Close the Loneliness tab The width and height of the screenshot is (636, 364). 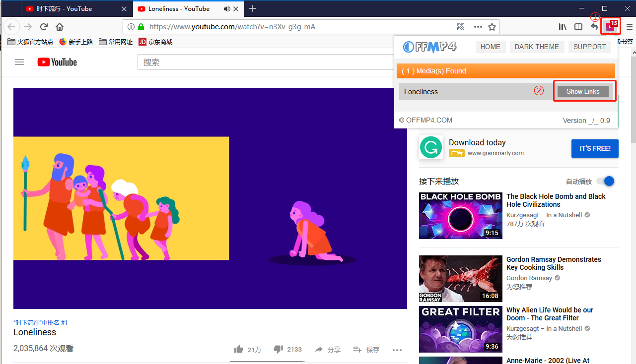(x=236, y=8)
